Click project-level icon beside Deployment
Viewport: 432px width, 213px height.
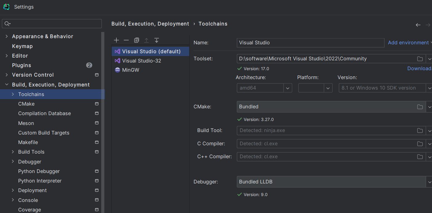coord(97,190)
